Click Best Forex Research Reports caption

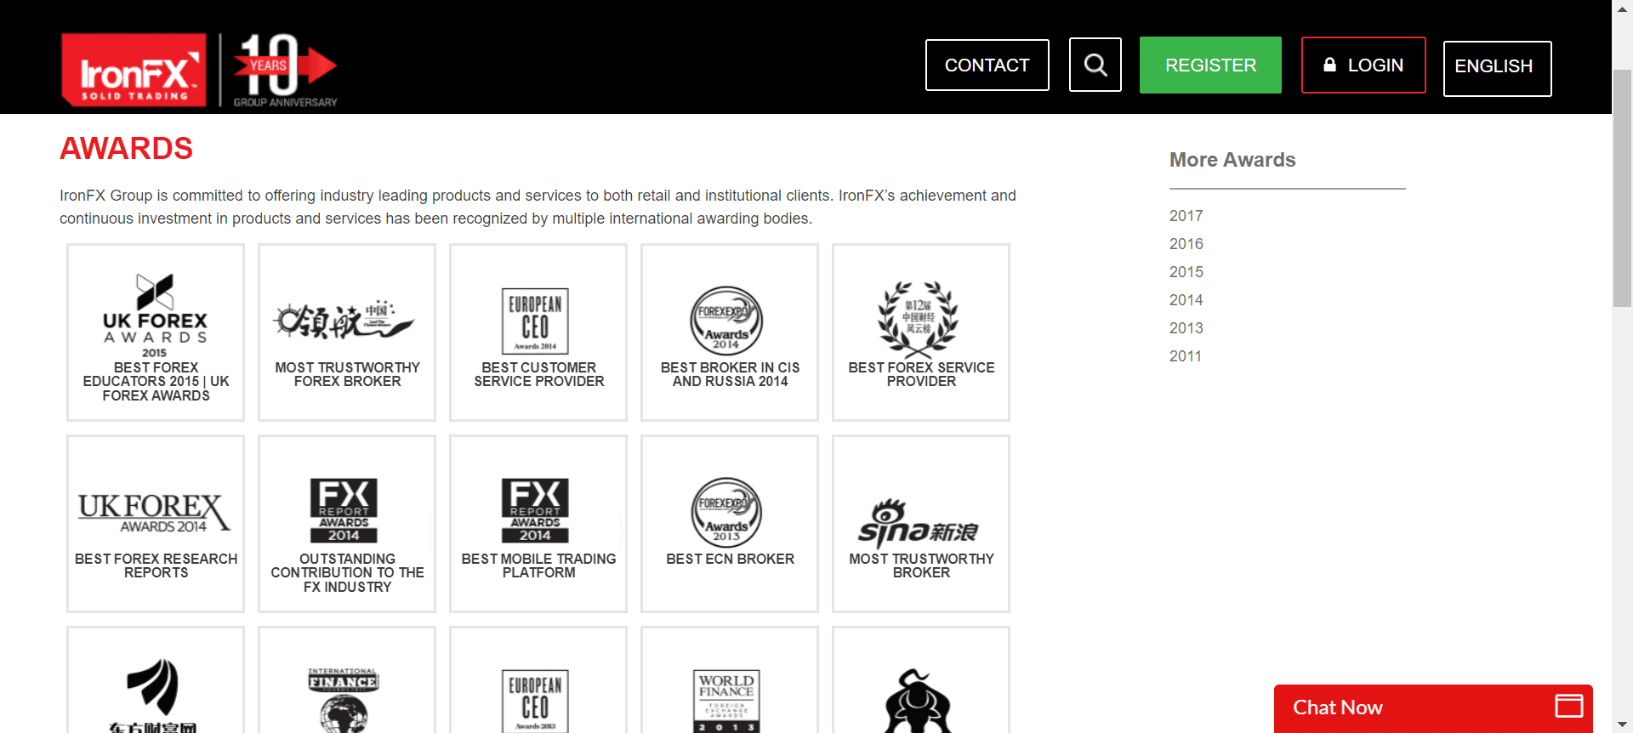(156, 565)
